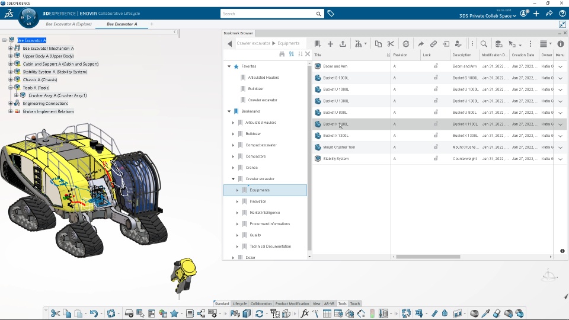Image resolution: width=569 pixels, height=320 pixels.
Task: Add a new tab with the plus button
Action: [152, 24]
